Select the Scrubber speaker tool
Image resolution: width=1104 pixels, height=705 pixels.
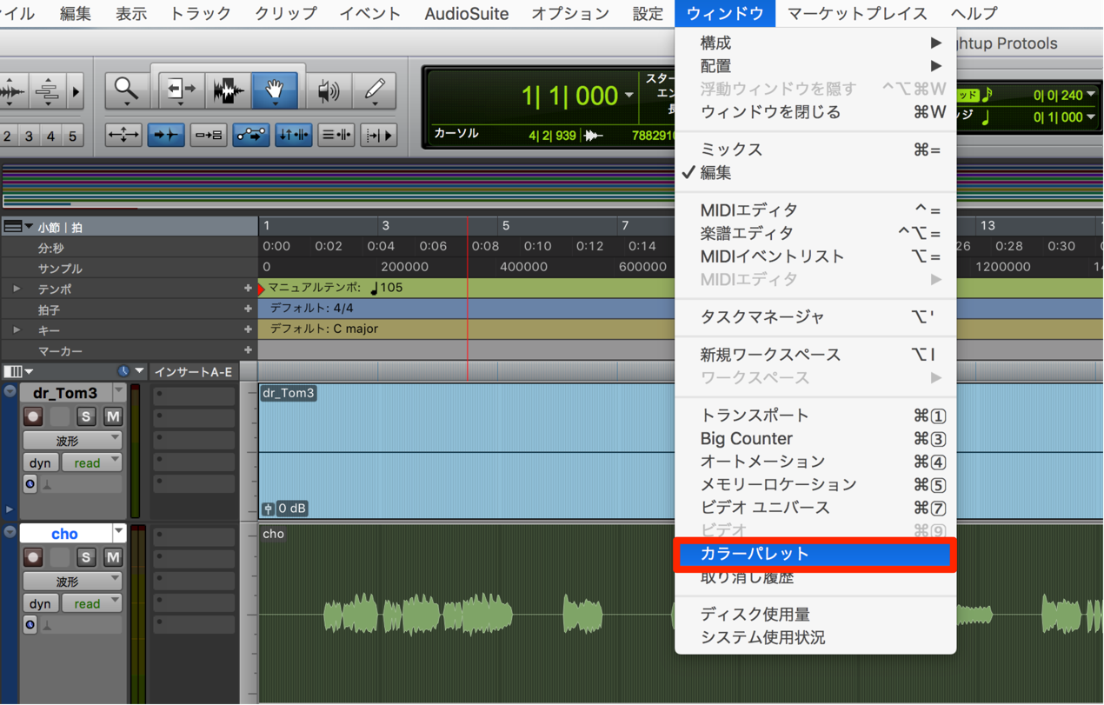[x=328, y=90]
